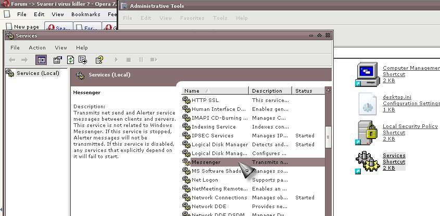Open the View menu in Services
This screenshot has width=440, height=216.
[61, 48]
